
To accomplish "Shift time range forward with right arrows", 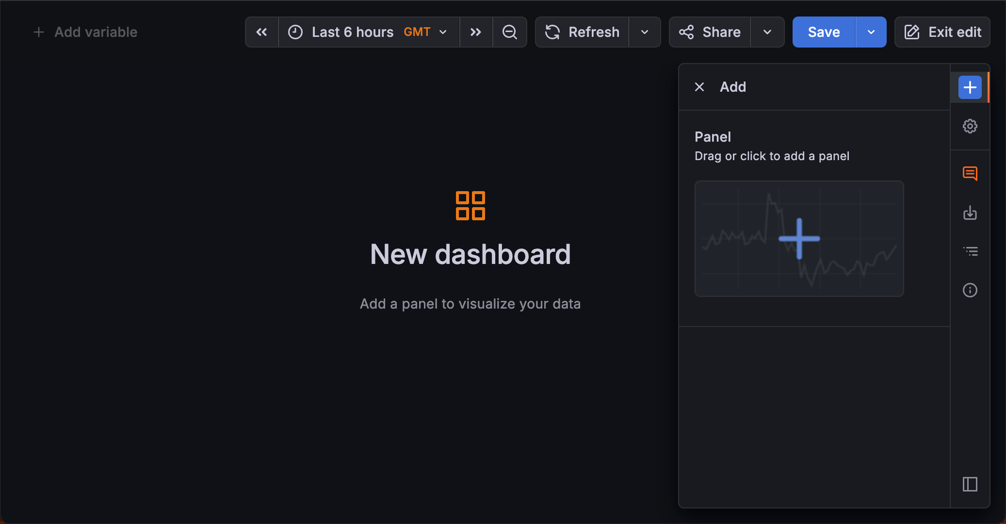I will [476, 32].
